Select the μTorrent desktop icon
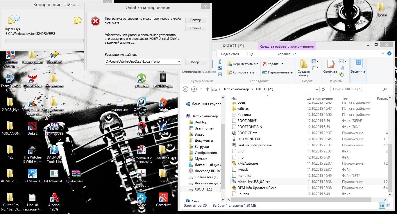The width and height of the screenshot is (397, 214). (142, 81)
